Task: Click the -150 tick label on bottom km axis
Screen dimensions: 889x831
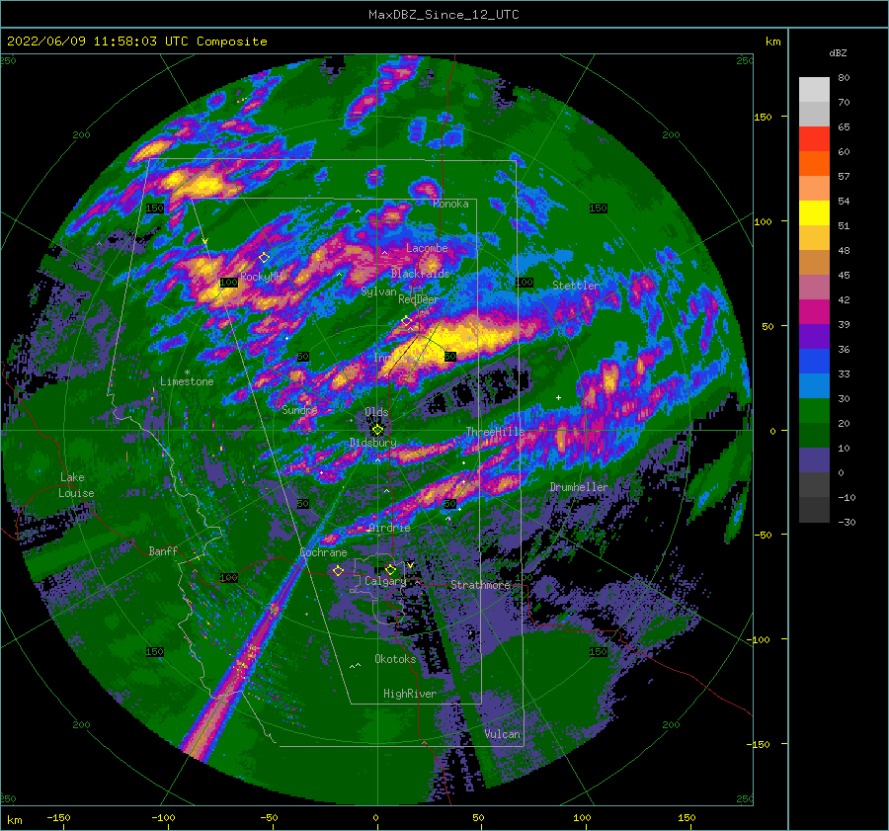Action: click(58, 817)
